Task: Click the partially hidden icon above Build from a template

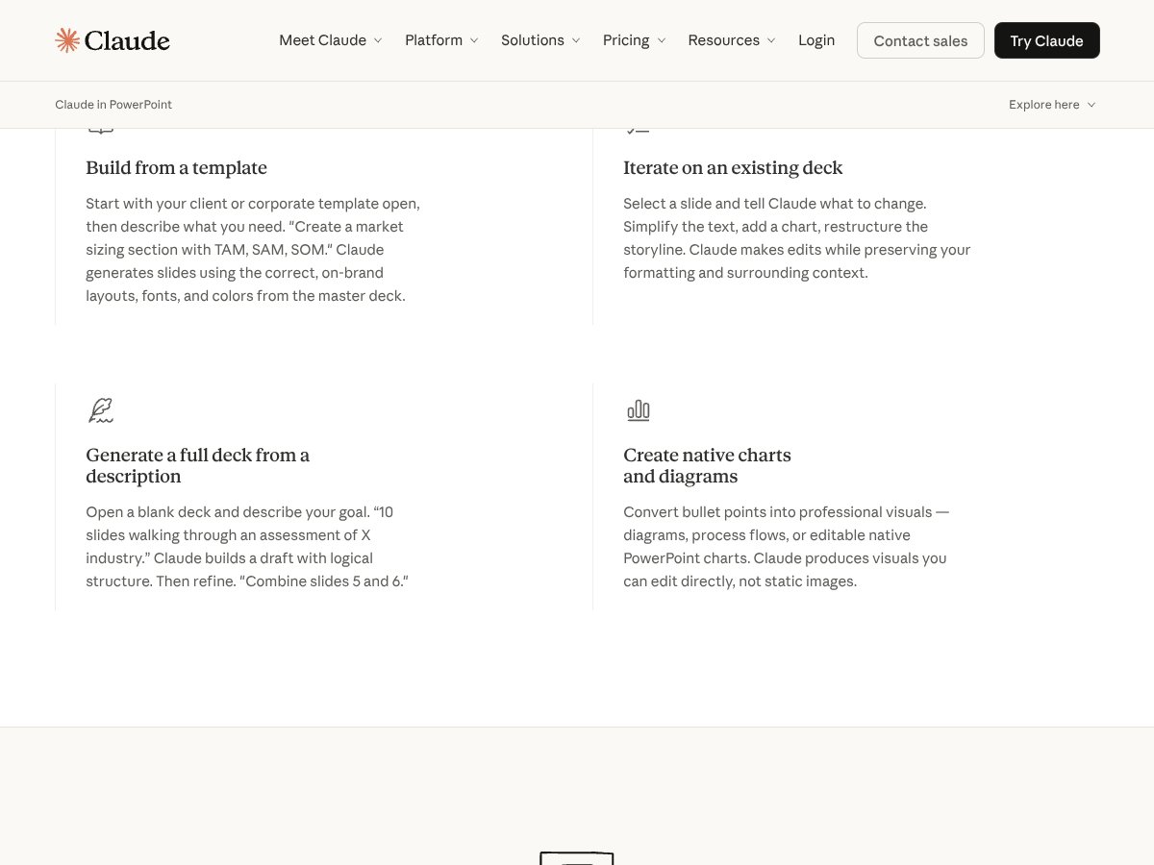Action: pos(100,130)
